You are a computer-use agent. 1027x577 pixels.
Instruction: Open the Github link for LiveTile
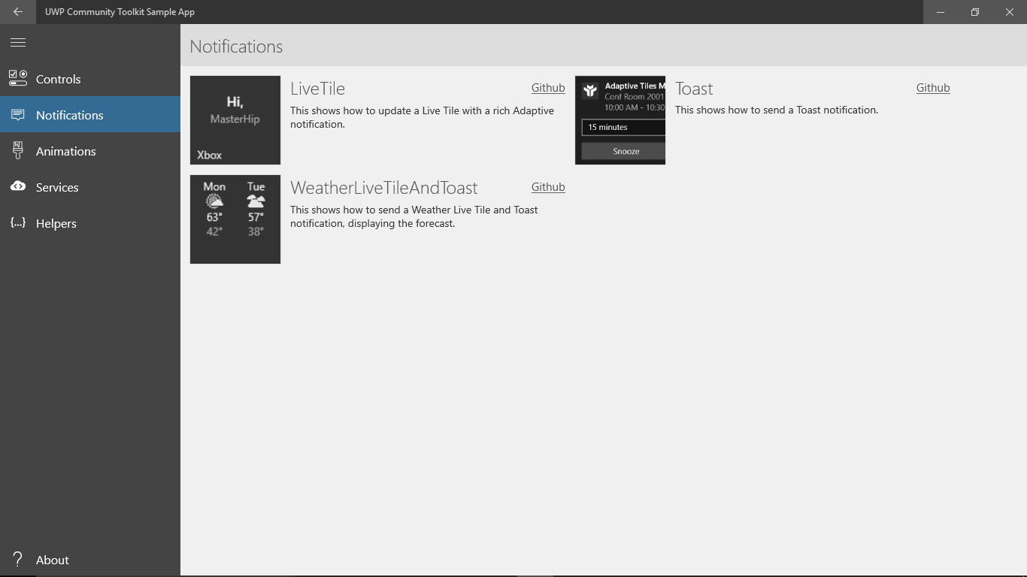[547, 88]
